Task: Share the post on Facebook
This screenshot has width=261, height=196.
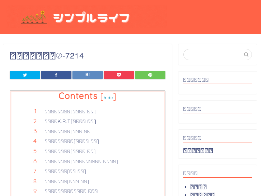Action: coord(56,75)
